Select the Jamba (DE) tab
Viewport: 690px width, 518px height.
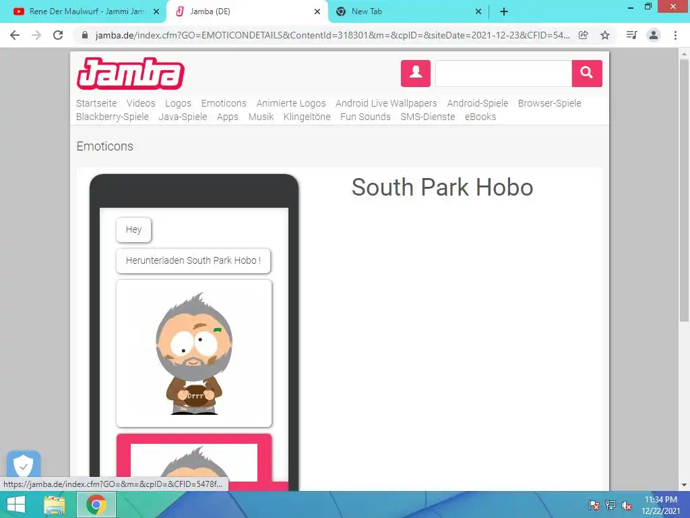point(247,12)
